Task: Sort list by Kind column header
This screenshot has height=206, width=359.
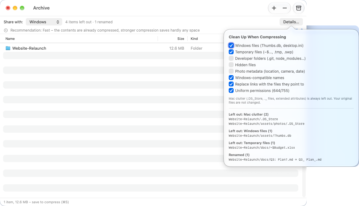Action: pyautogui.click(x=194, y=39)
